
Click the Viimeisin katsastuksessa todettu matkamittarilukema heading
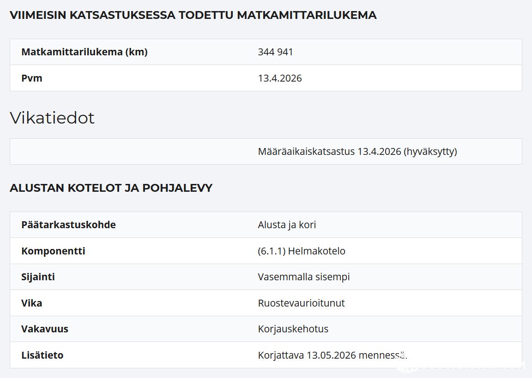[193, 15]
